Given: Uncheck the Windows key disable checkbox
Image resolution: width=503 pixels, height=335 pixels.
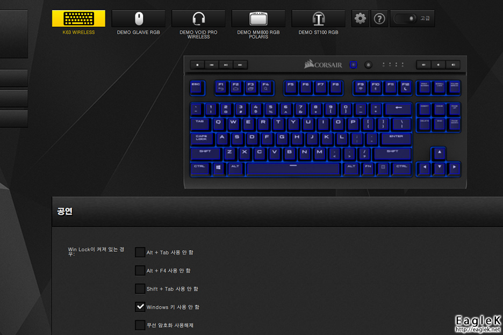Looking at the screenshot, I should pos(140,307).
